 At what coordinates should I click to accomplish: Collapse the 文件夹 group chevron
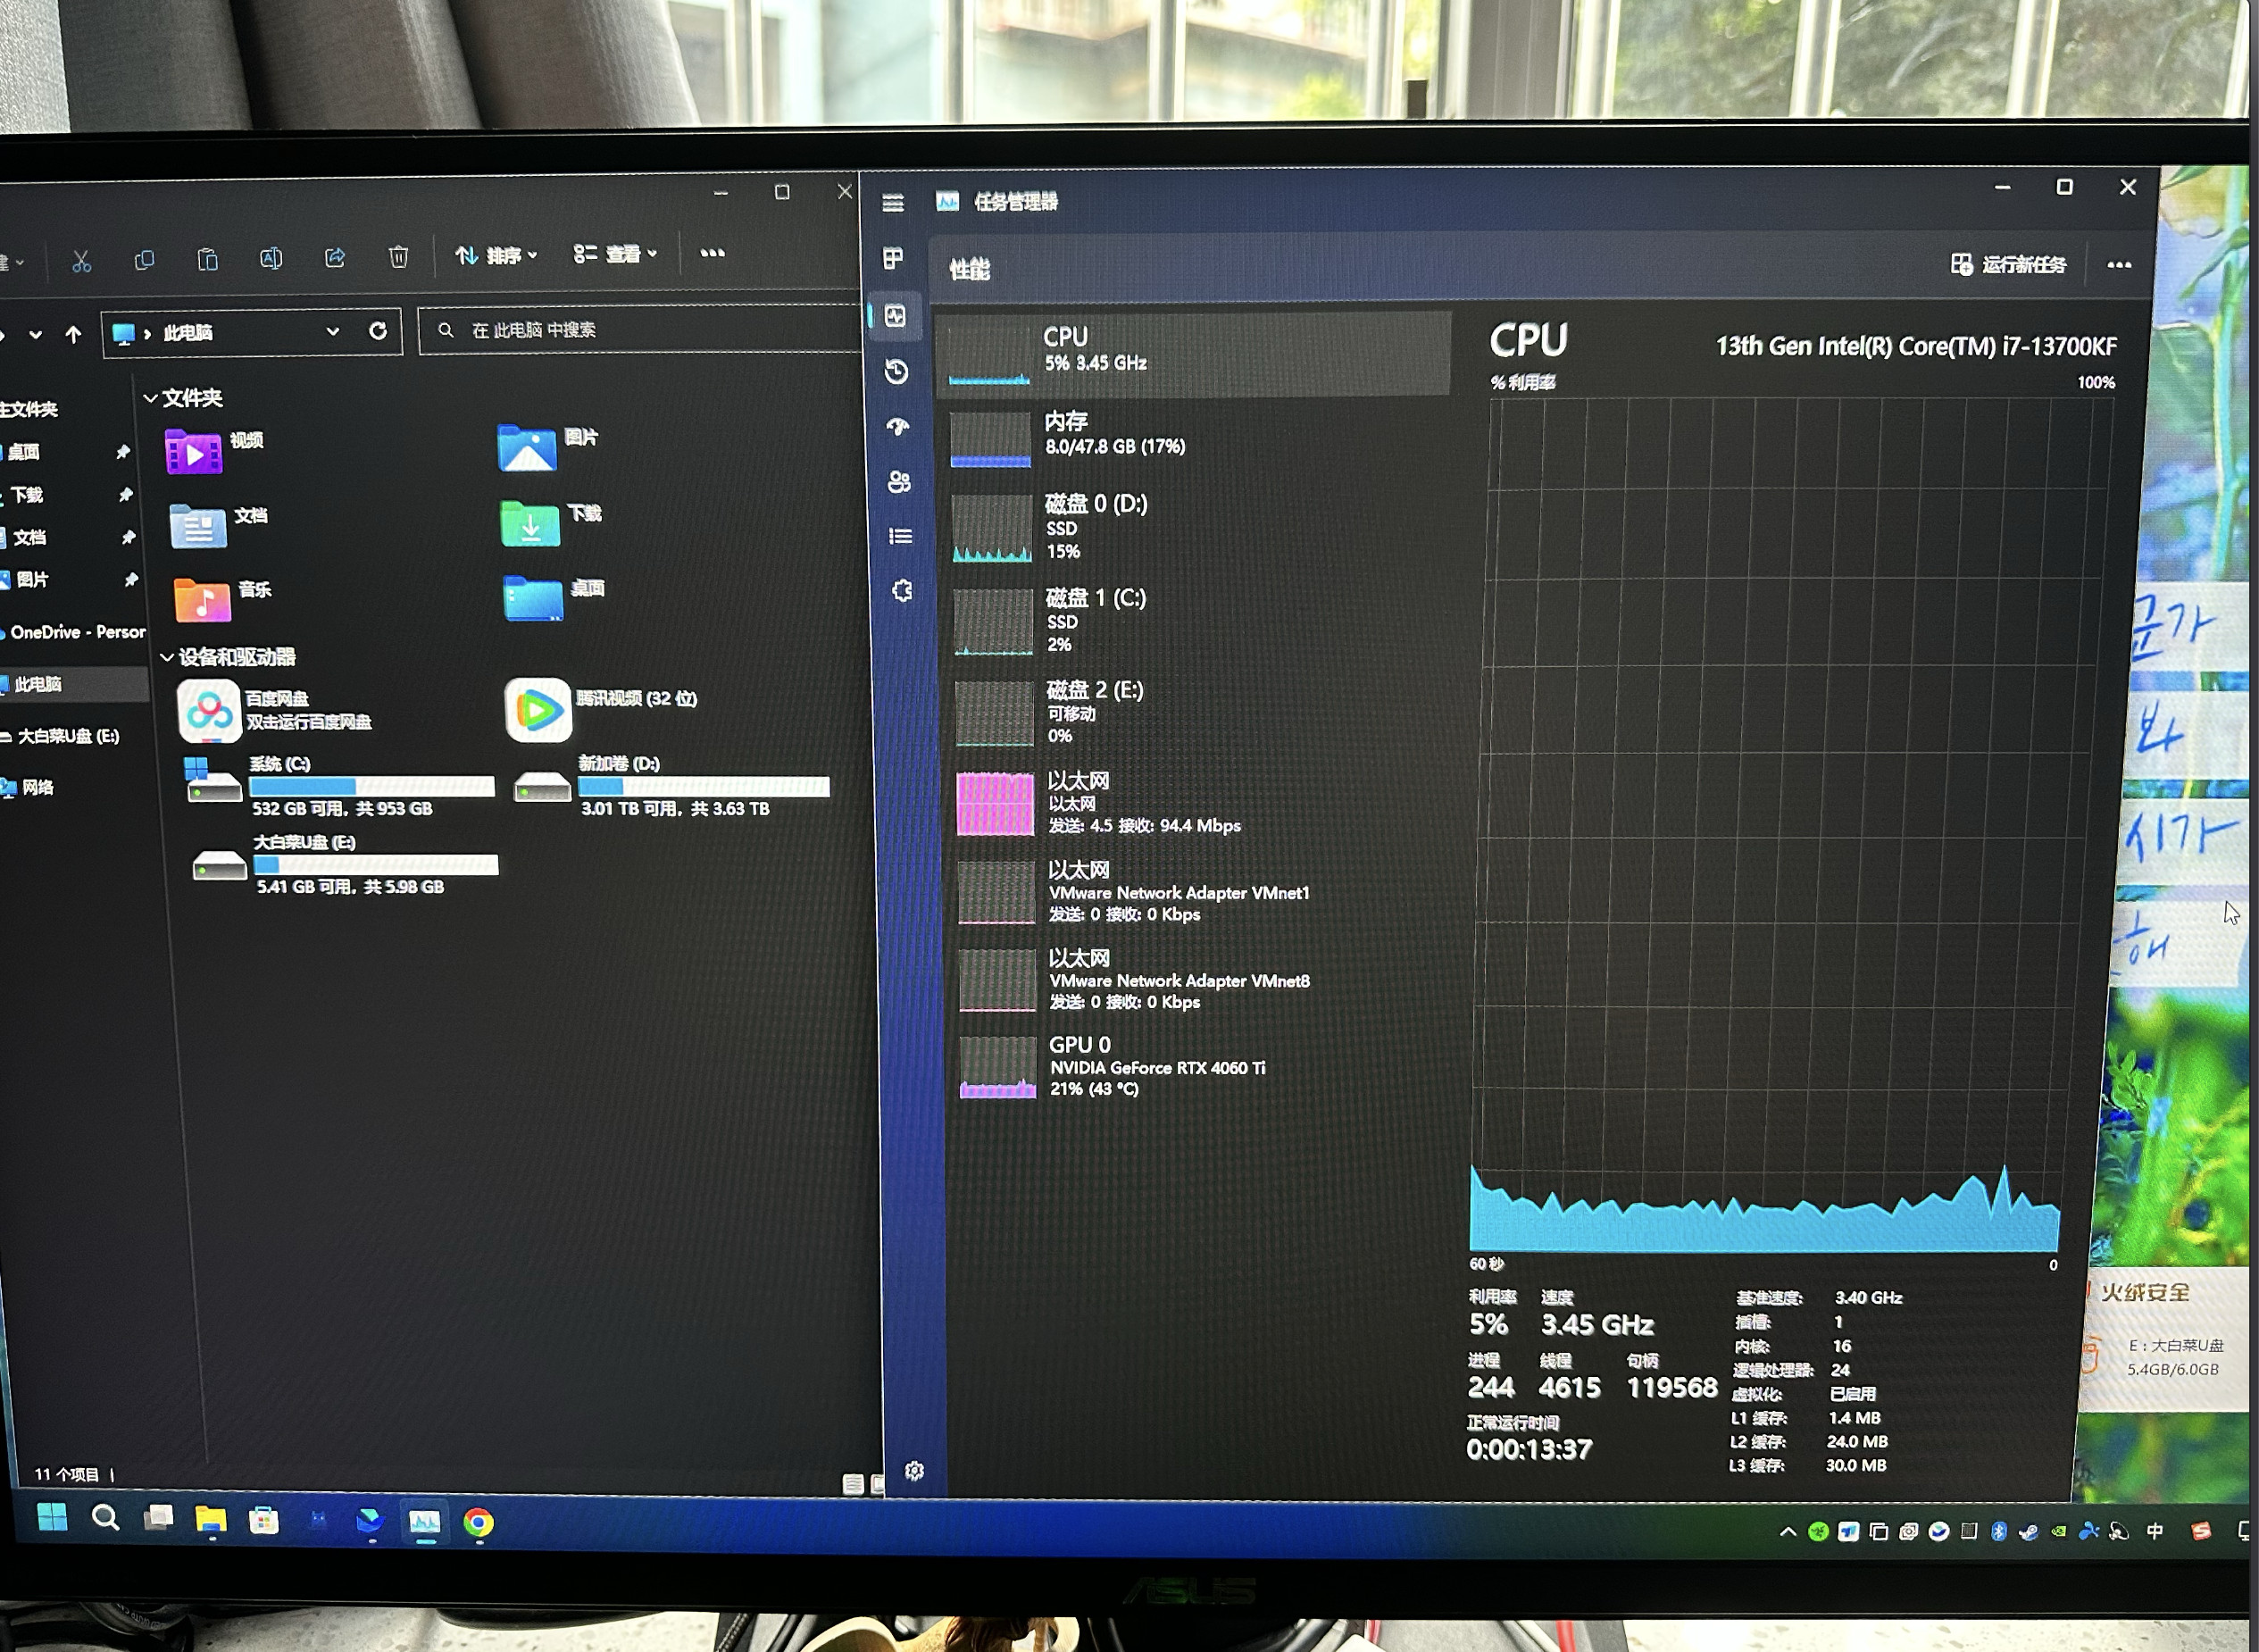(151, 398)
